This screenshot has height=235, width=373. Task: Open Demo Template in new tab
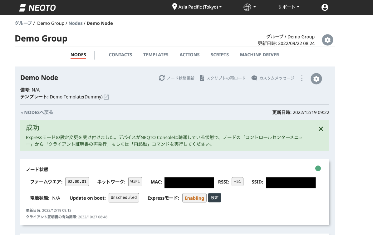click(x=106, y=97)
